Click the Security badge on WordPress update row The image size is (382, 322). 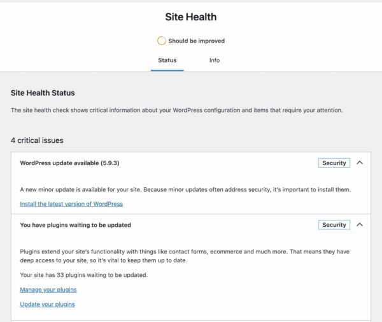[x=334, y=163]
